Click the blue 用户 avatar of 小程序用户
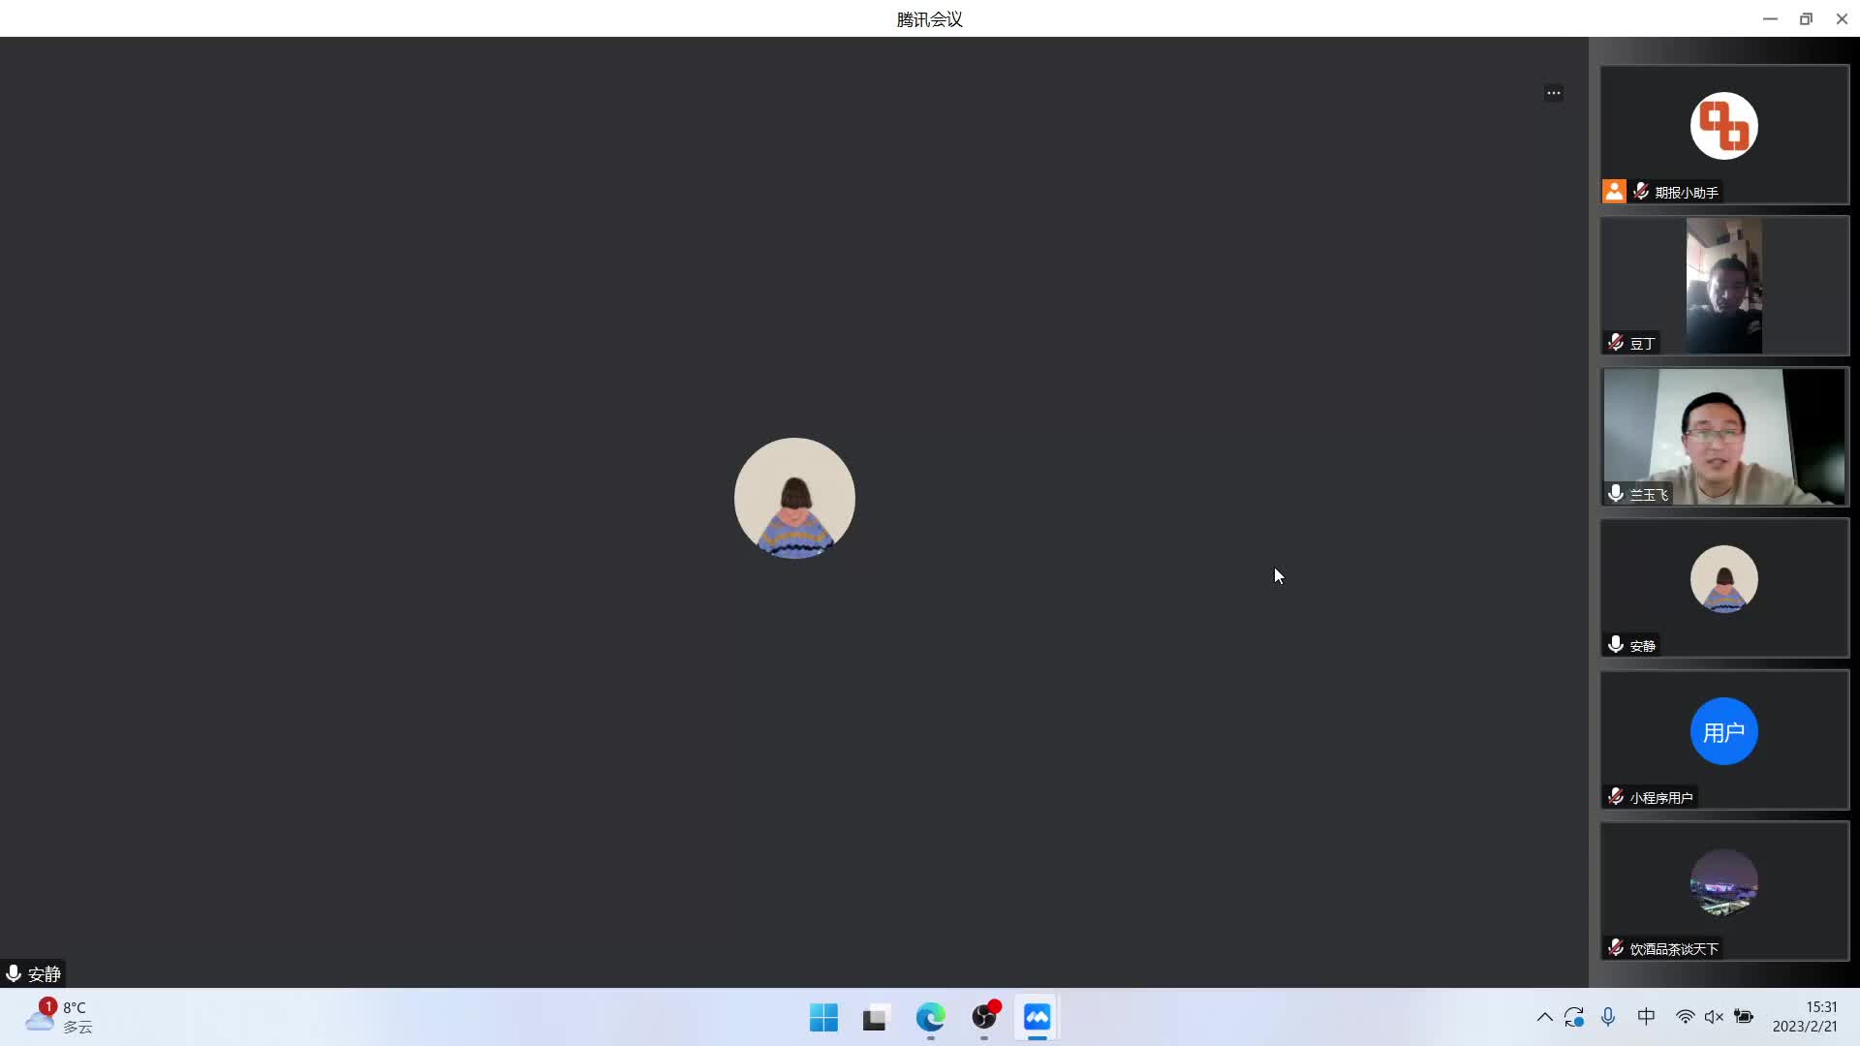The image size is (1860, 1046). tap(1723, 731)
